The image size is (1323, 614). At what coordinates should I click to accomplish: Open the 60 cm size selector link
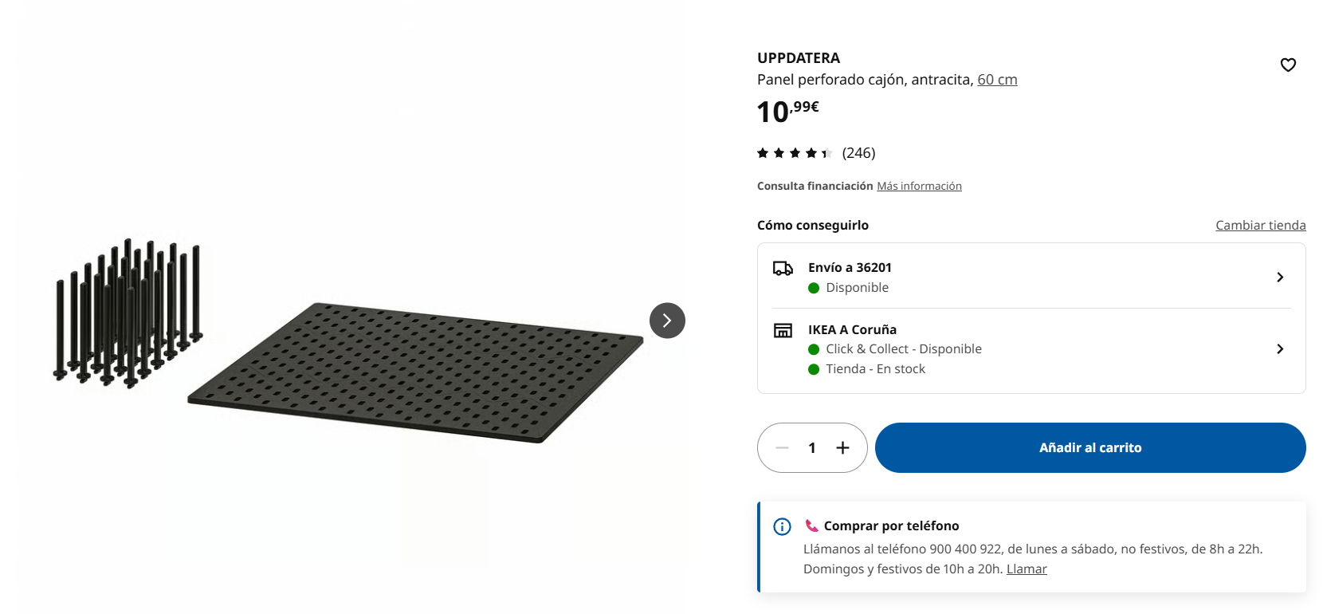coord(997,80)
